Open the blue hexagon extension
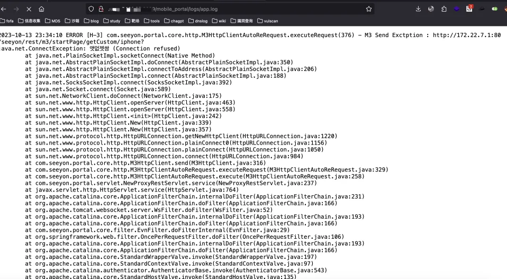Viewport: 507px width, 279px height. click(457, 9)
